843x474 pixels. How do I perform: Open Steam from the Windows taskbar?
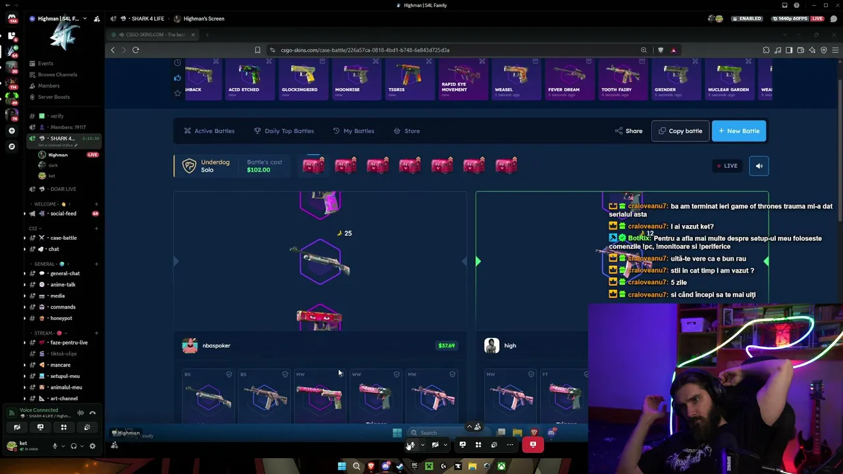400,467
